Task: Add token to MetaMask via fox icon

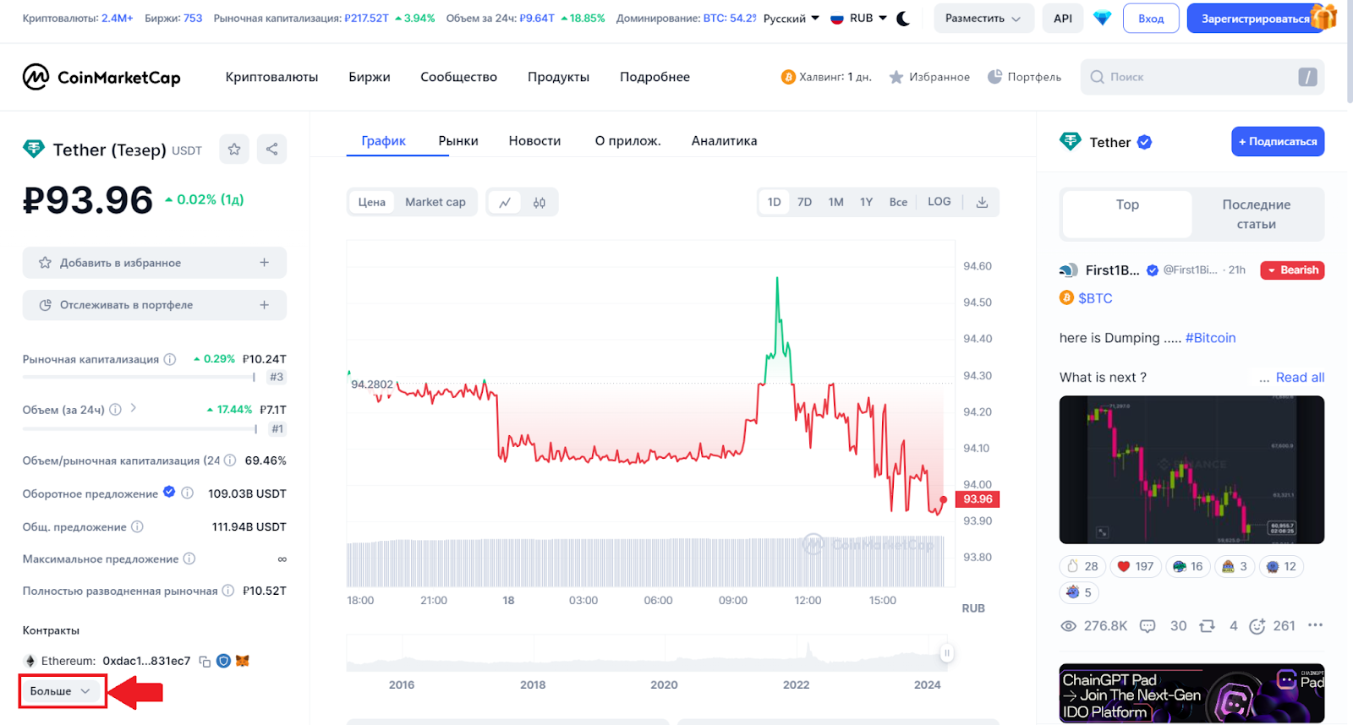Action: pyautogui.click(x=243, y=661)
